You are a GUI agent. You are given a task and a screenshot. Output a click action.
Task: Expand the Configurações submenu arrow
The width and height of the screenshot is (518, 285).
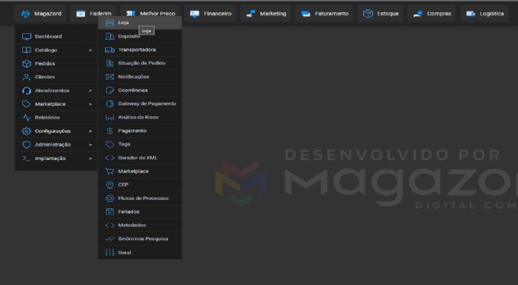coord(90,131)
